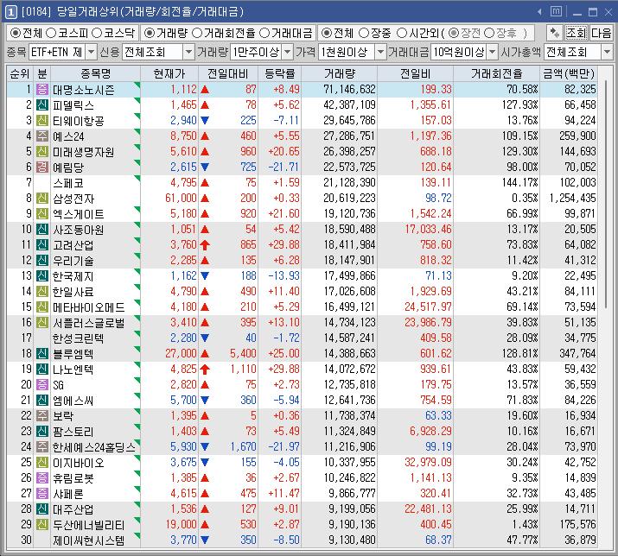Click the 신 badge icon for 미래생명자원
This screenshot has width=618, height=556.
42,152
